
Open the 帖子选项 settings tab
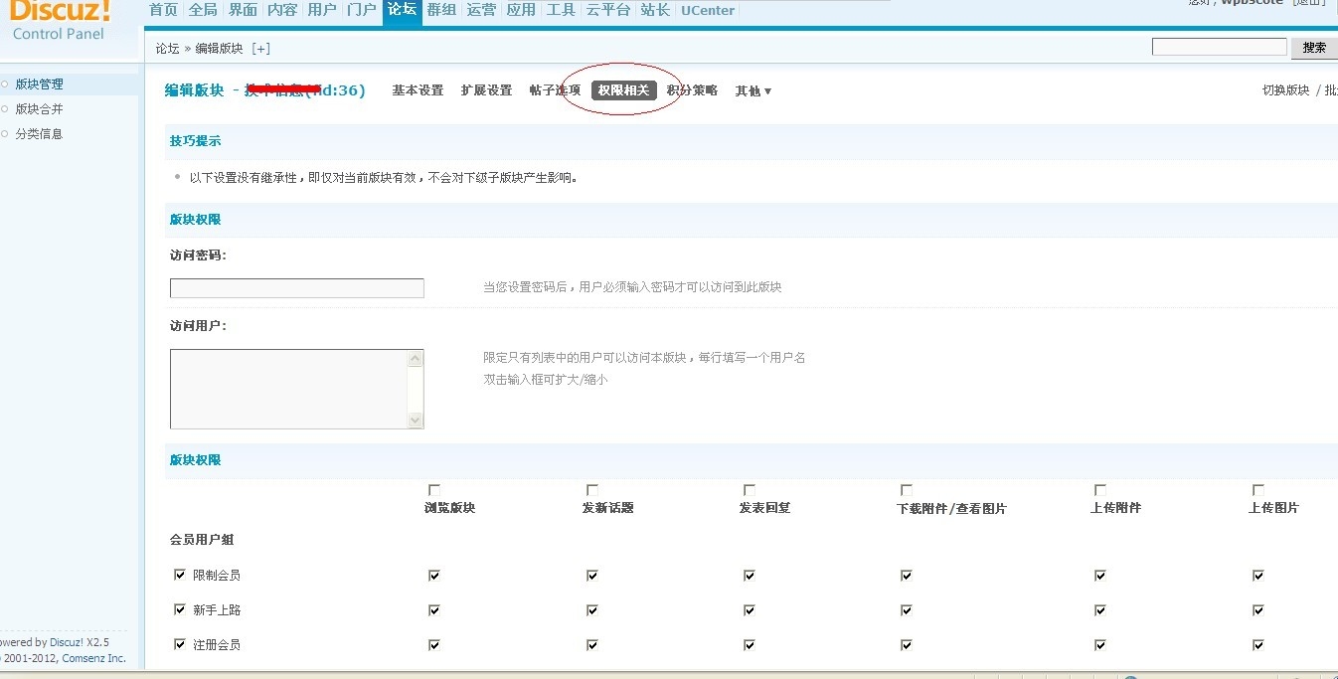click(554, 89)
